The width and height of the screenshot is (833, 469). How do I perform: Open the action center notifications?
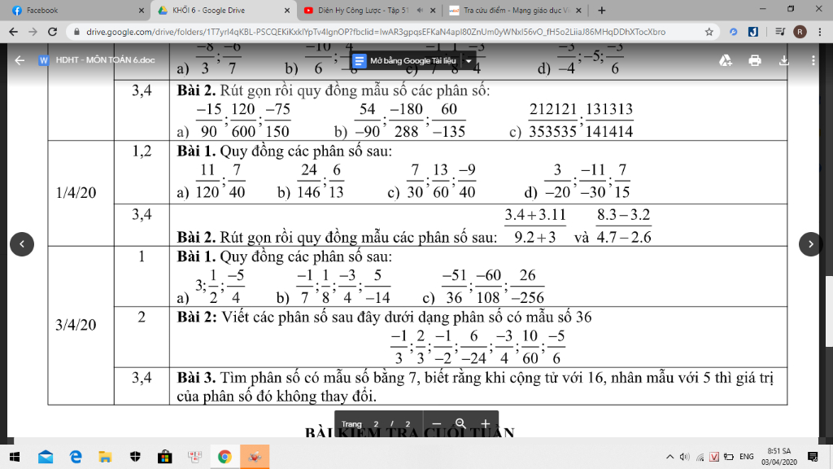tap(813, 457)
